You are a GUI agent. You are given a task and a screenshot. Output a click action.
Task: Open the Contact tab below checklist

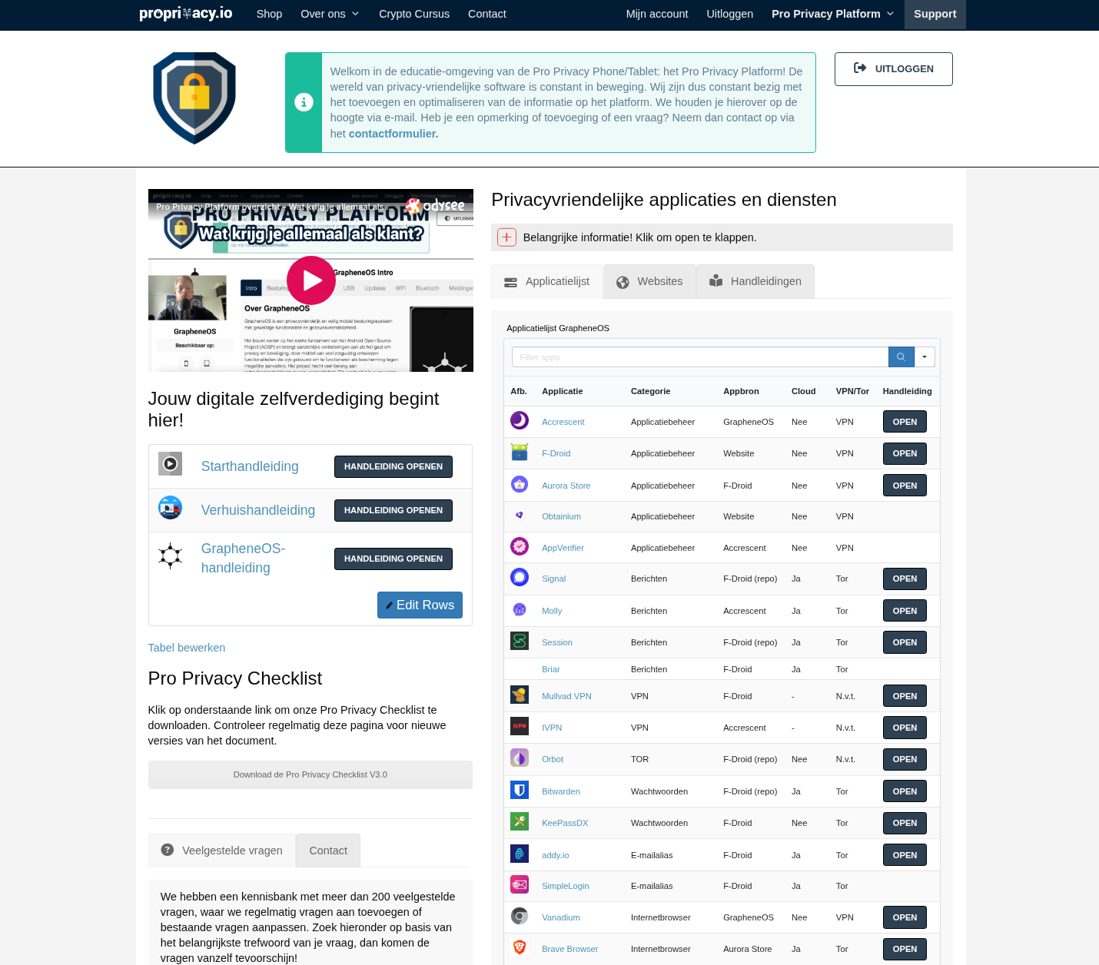[328, 851]
